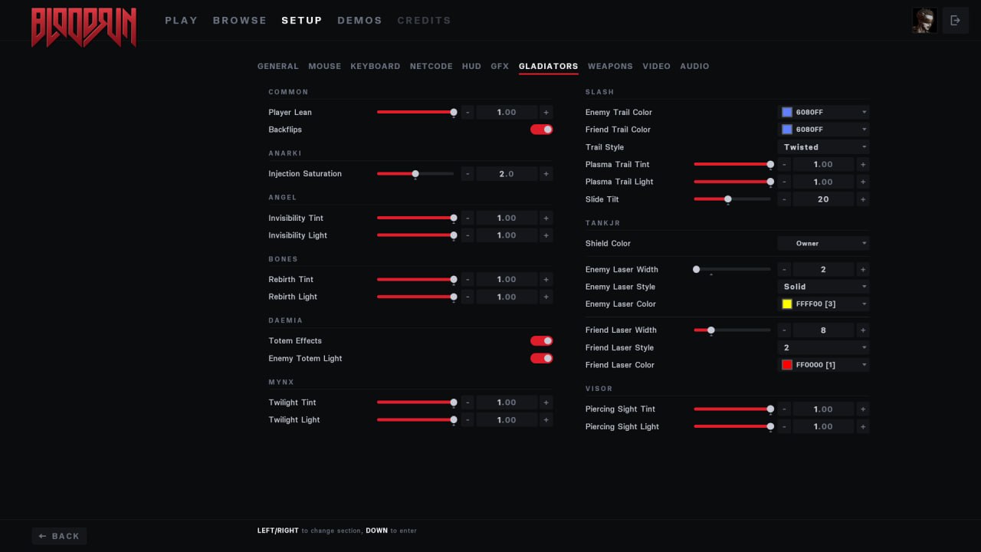Screen dimensions: 981x552
Task: Click the Player Lean value field
Action: 507,112
